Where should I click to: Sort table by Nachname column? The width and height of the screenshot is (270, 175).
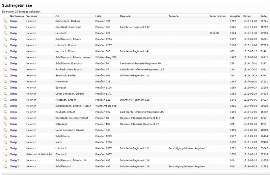[x=16, y=16]
